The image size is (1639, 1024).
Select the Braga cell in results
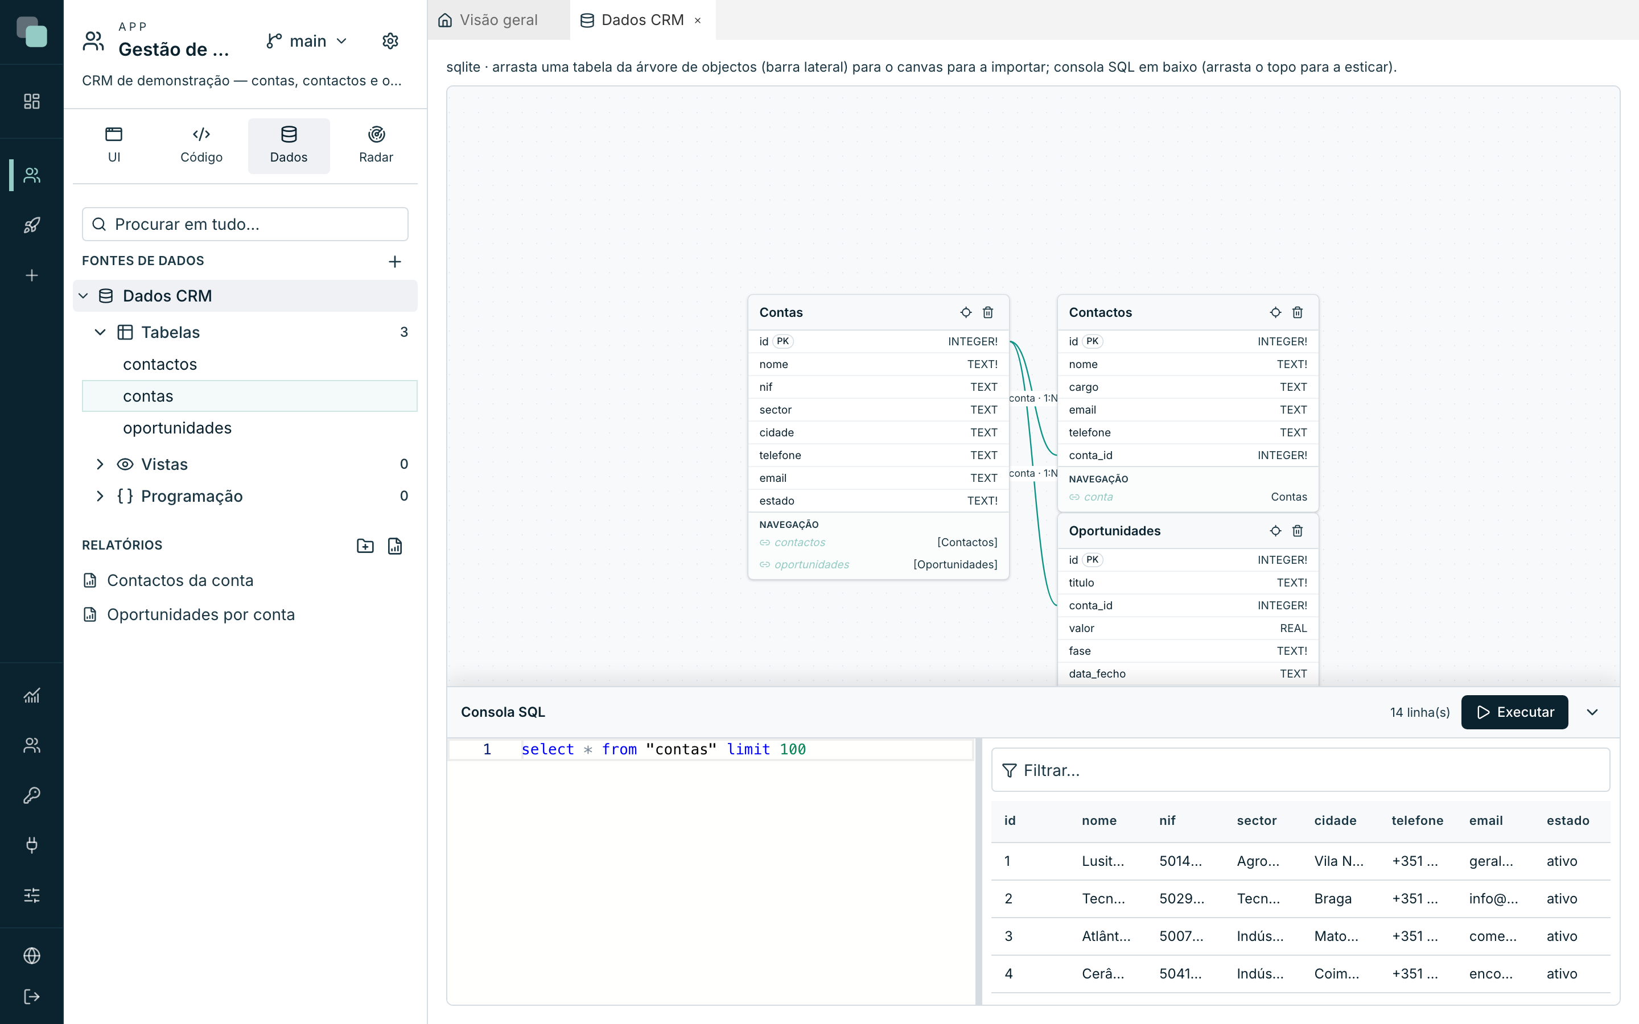click(1333, 899)
